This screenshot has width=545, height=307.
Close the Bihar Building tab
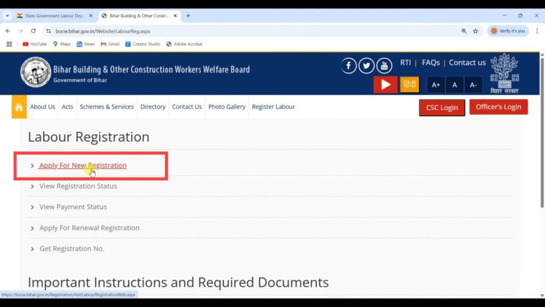[x=175, y=15]
